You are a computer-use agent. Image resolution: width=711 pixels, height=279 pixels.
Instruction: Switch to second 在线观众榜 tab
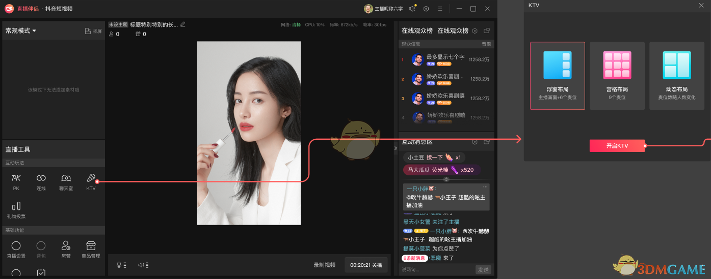point(453,31)
